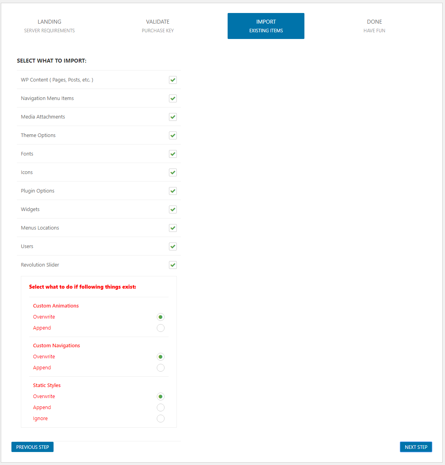The image size is (445, 465).
Task: Click the 'WP Content ( Pages, Posts, etc. )' label
Action: click(57, 80)
